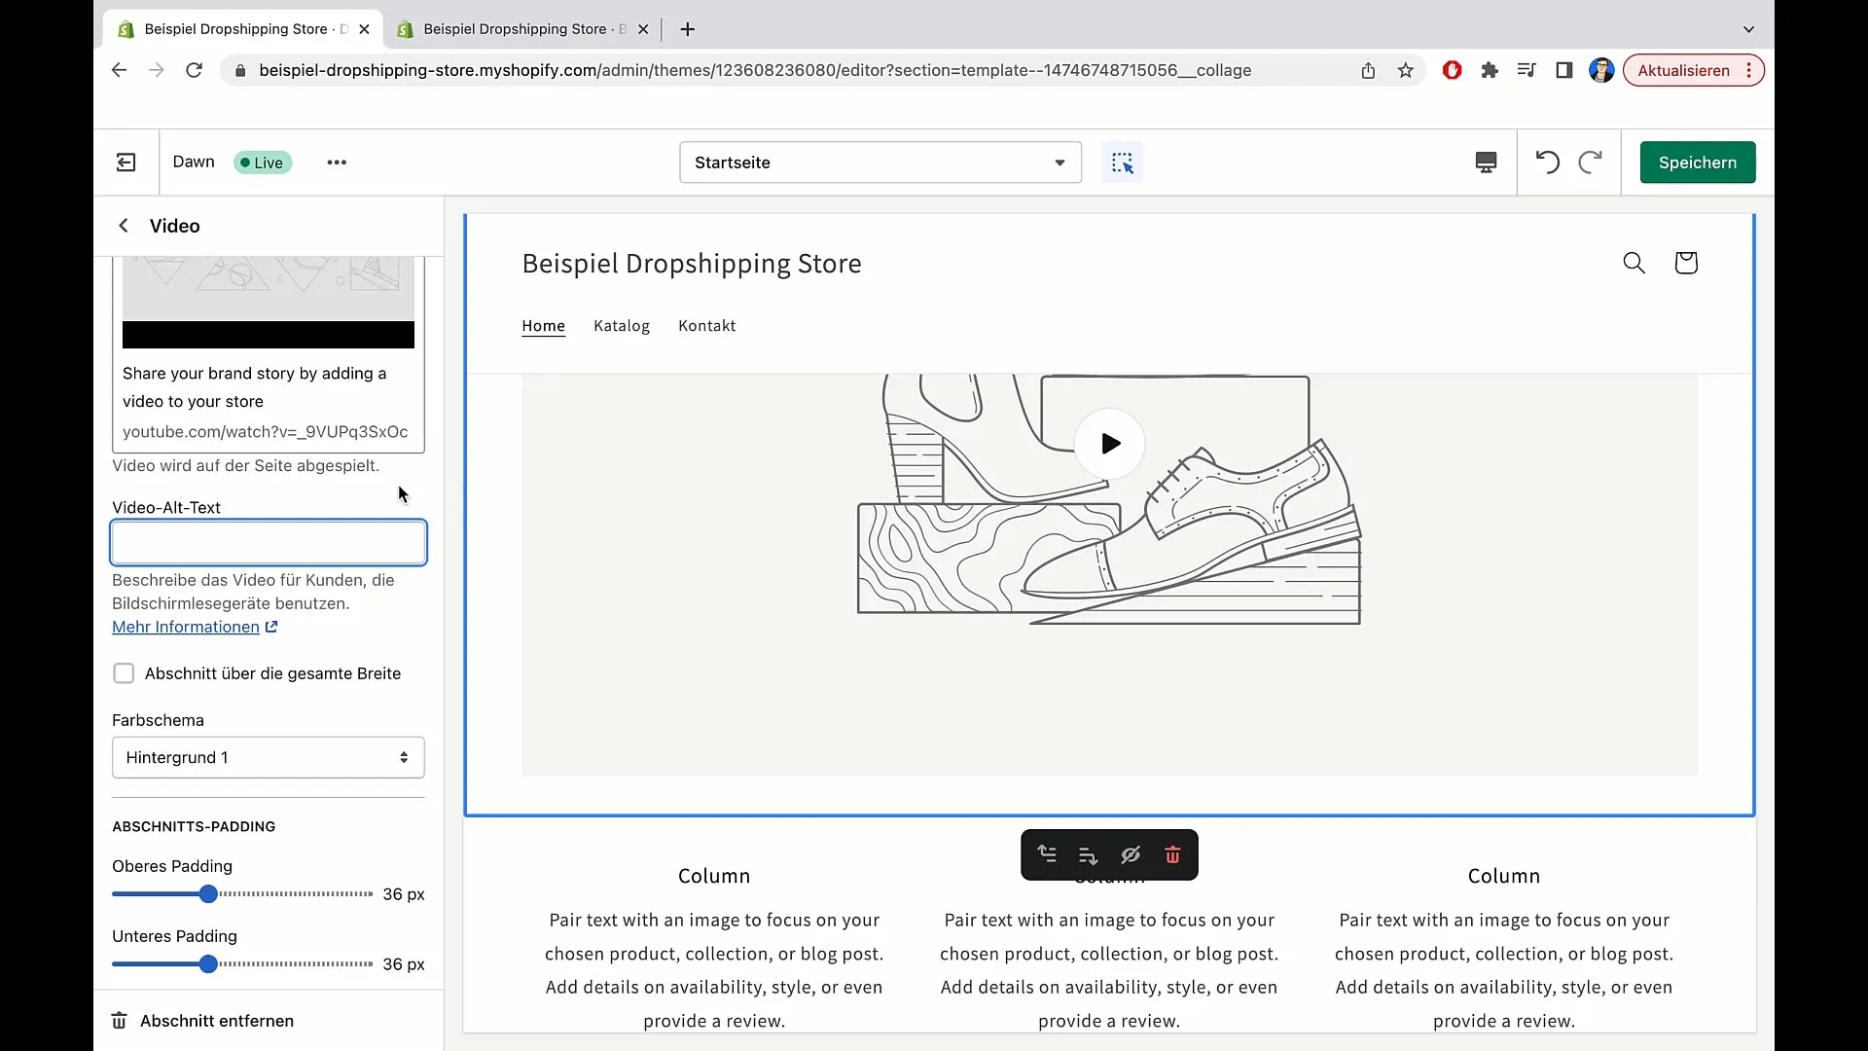Click the first Column heading in preview

pos(714,876)
